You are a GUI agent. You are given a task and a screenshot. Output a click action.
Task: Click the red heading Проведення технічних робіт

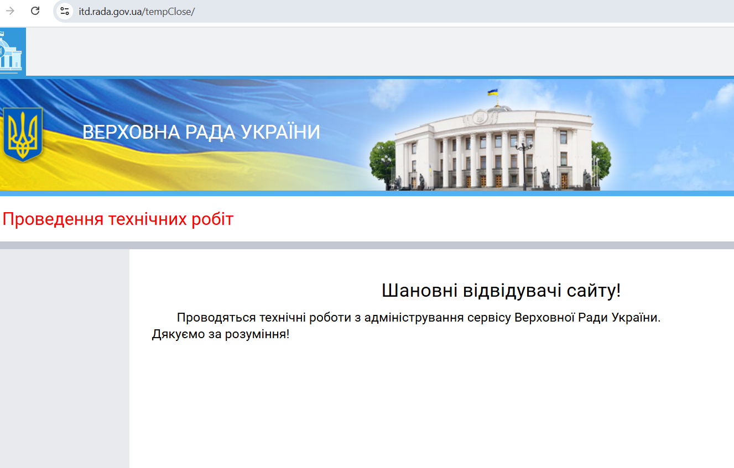pyautogui.click(x=118, y=219)
